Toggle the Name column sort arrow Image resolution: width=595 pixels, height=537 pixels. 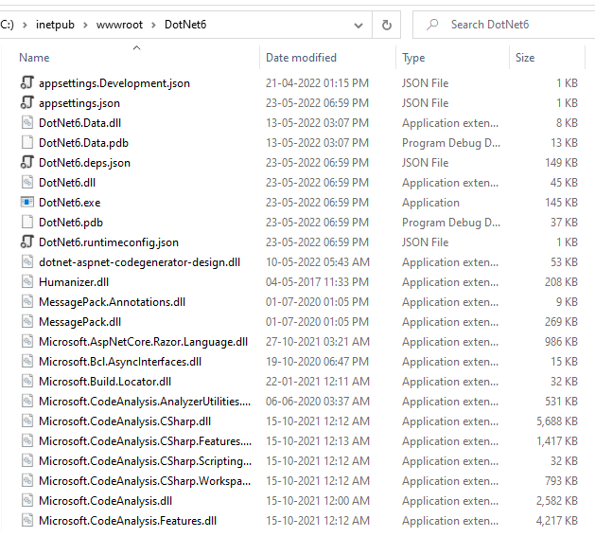click(136, 47)
